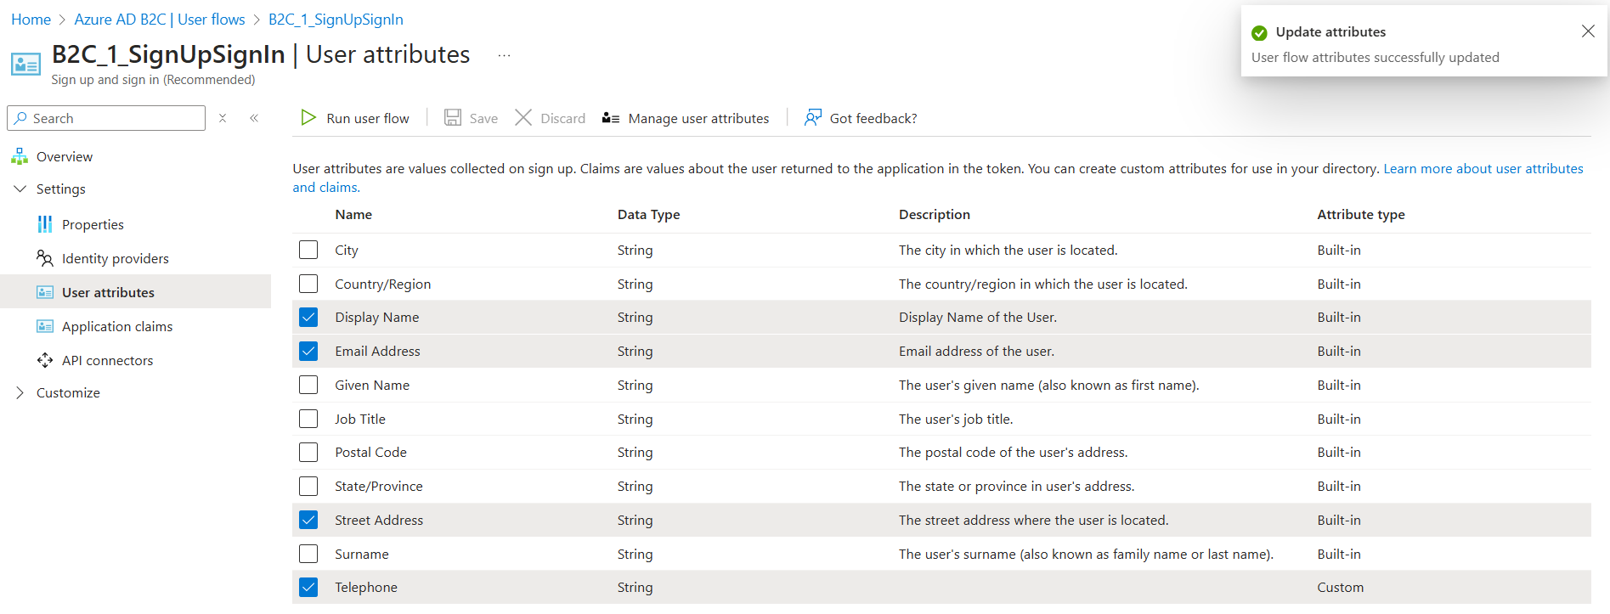This screenshot has height=614, width=1610.
Task: Uncheck the Telephone custom attribute
Action: point(308,588)
